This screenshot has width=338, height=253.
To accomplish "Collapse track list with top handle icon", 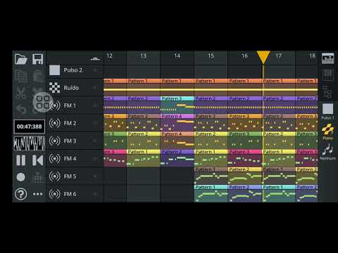I will tap(95, 59).
